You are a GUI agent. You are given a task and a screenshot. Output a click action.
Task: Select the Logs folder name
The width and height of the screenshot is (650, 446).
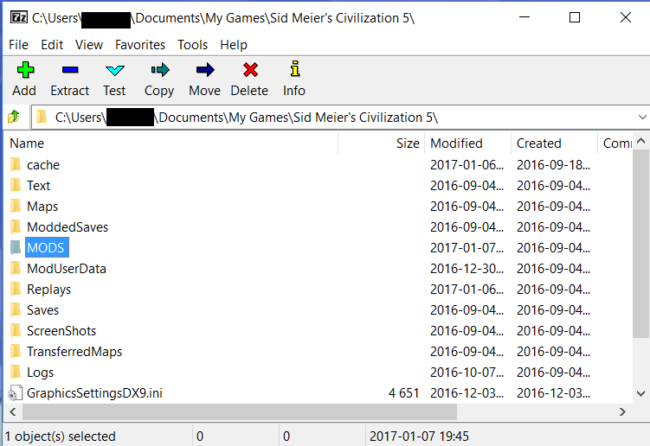(40, 372)
